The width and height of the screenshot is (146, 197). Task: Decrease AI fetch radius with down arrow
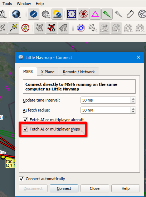(133, 112)
